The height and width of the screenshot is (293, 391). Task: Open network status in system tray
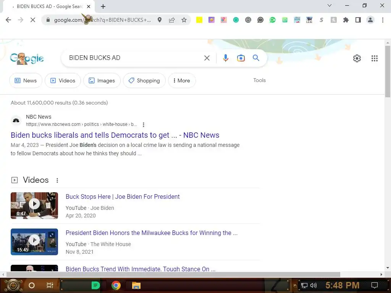pos(304,285)
